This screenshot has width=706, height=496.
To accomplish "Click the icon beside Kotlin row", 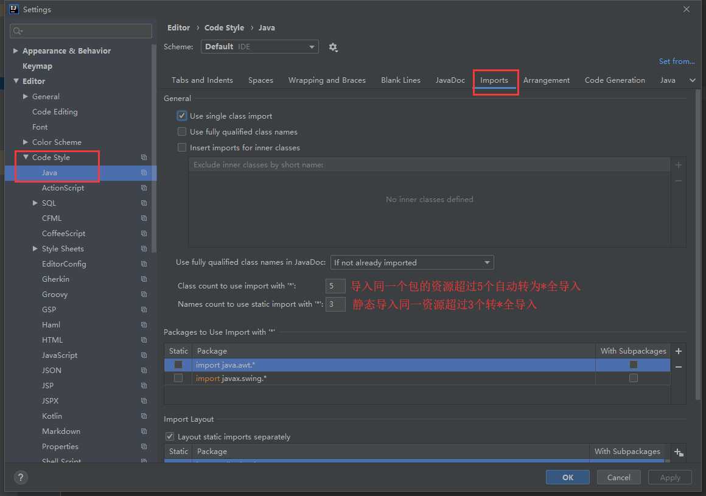I will coord(144,416).
